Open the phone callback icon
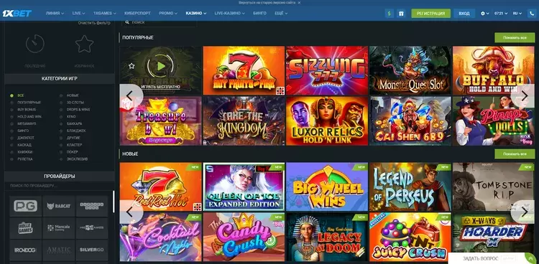This screenshot has height=264, width=539. (531, 14)
